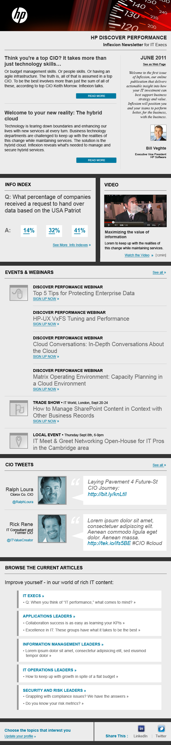Screen dimensions: 171x745
Task: Click the local event map pin icon
Action: pos(19,441)
